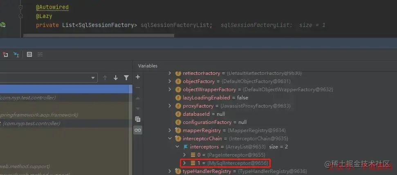Collapse the interceptorChain node

170,139
